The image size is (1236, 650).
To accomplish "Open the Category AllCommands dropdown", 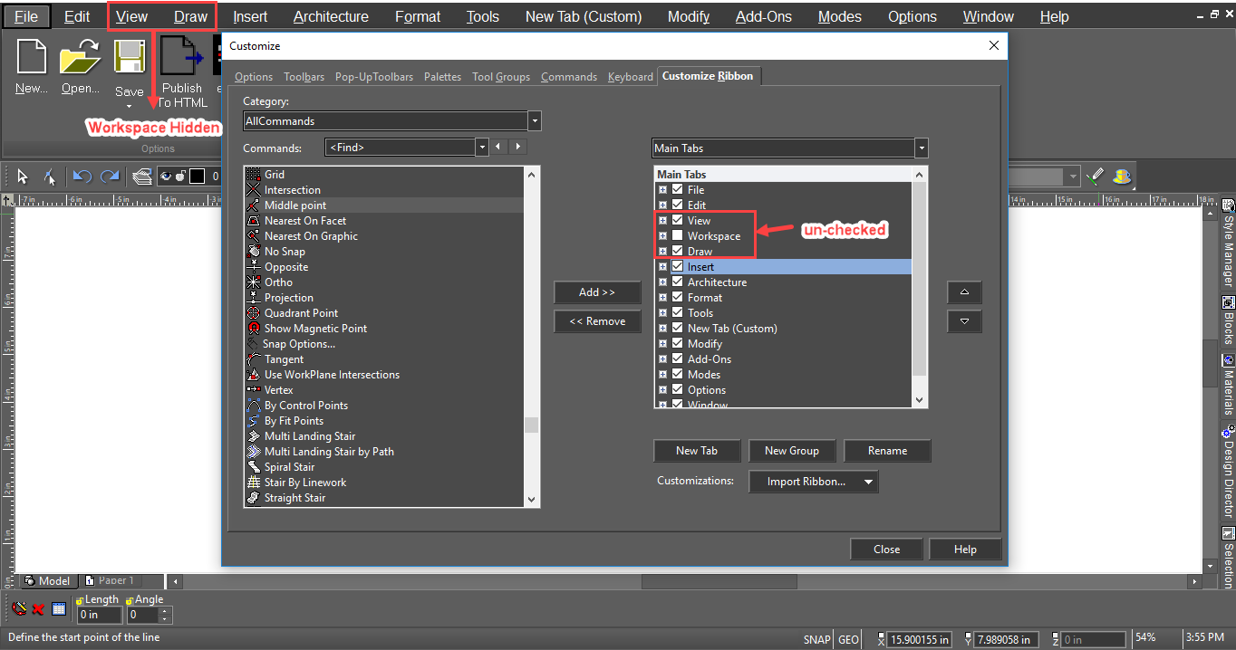I will click(x=535, y=121).
